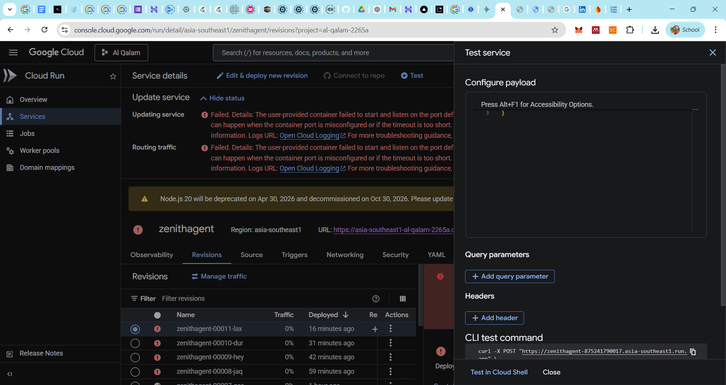Open the tab search dropdown in Chrome
Image resolution: width=726 pixels, height=385 pixels.
click(x=9, y=9)
